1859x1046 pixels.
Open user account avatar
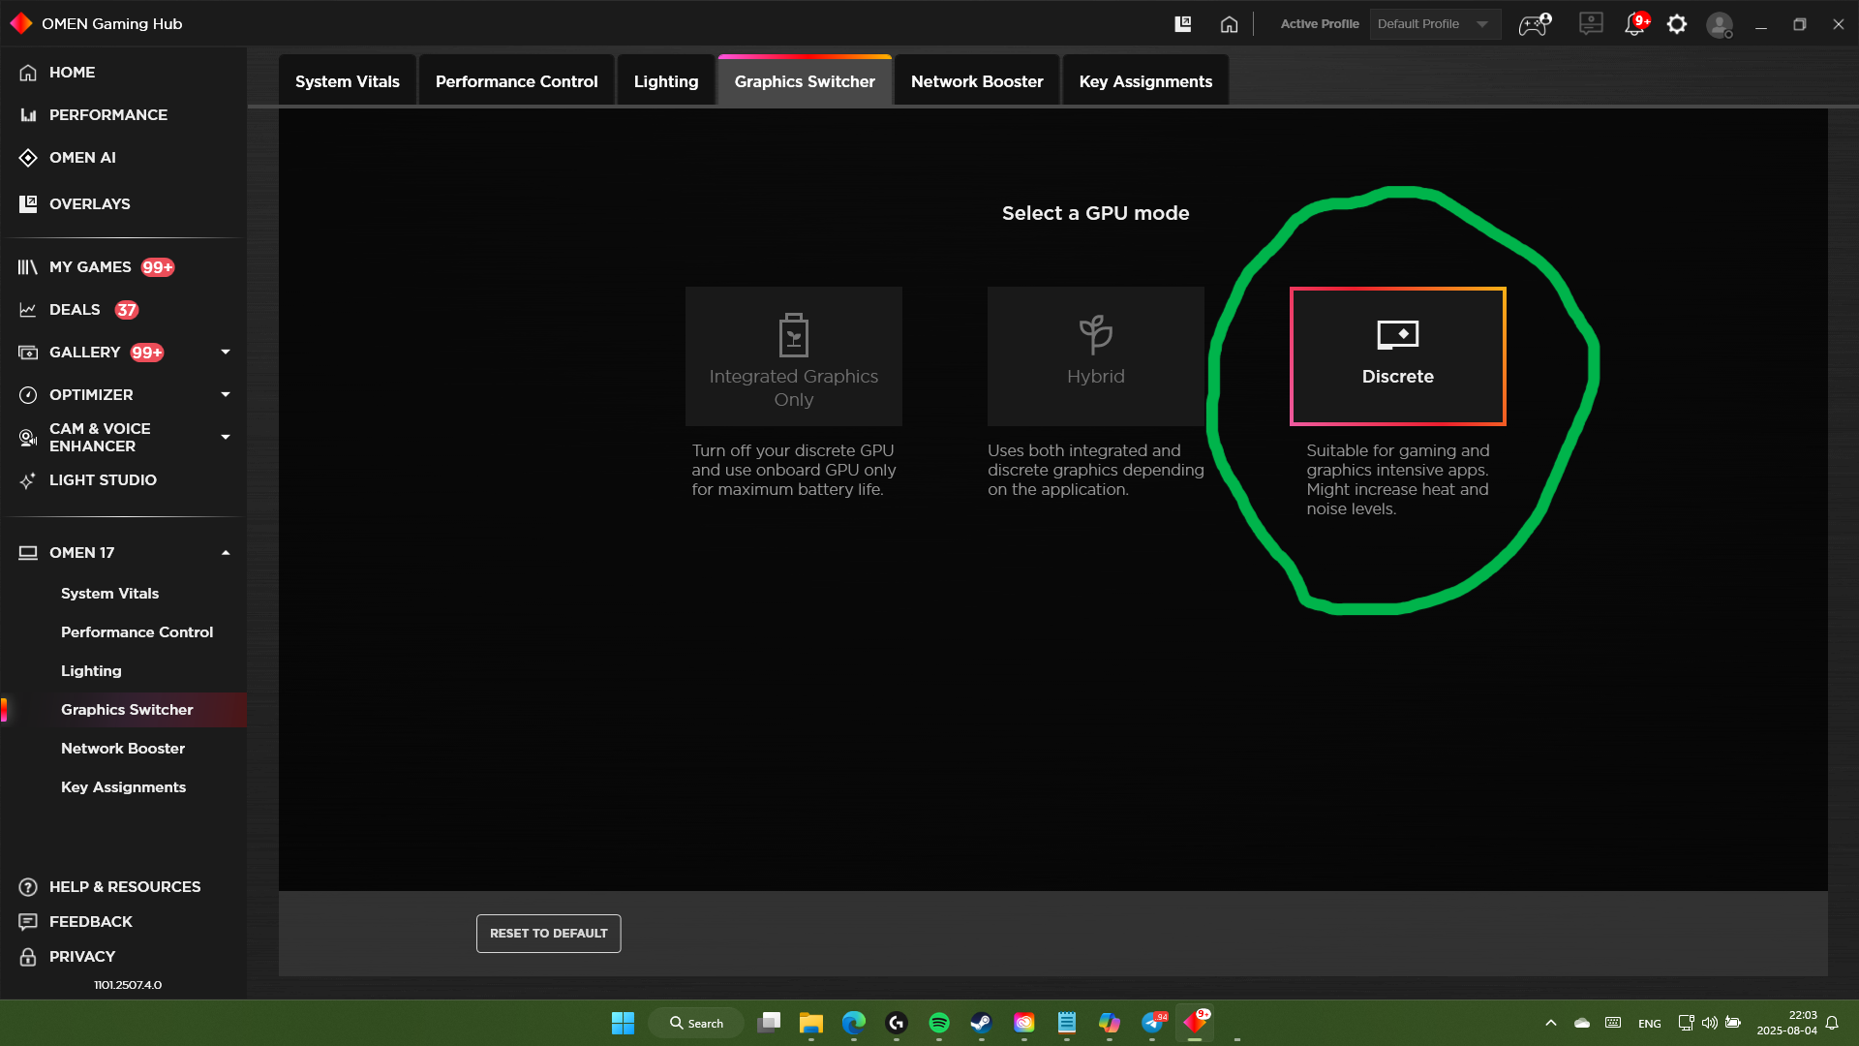[x=1720, y=25]
